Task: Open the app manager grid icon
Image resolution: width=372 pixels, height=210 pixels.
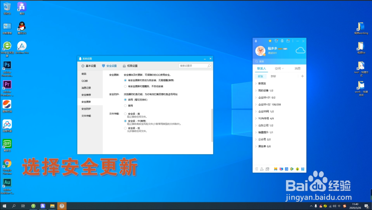Action: tap(303, 169)
